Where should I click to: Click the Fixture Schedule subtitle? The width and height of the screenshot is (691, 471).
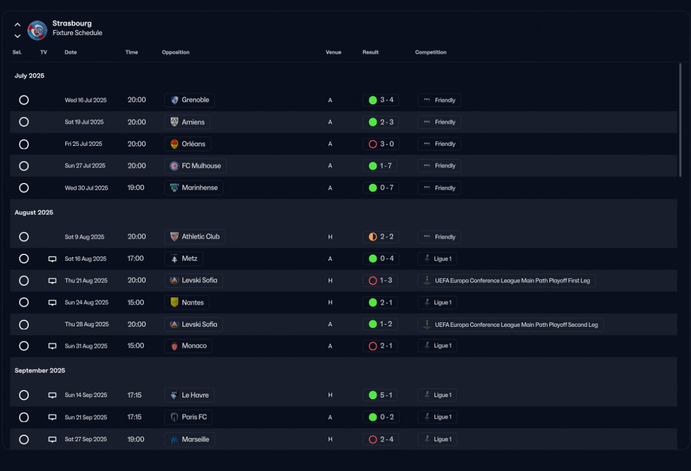click(x=77, y=33)
